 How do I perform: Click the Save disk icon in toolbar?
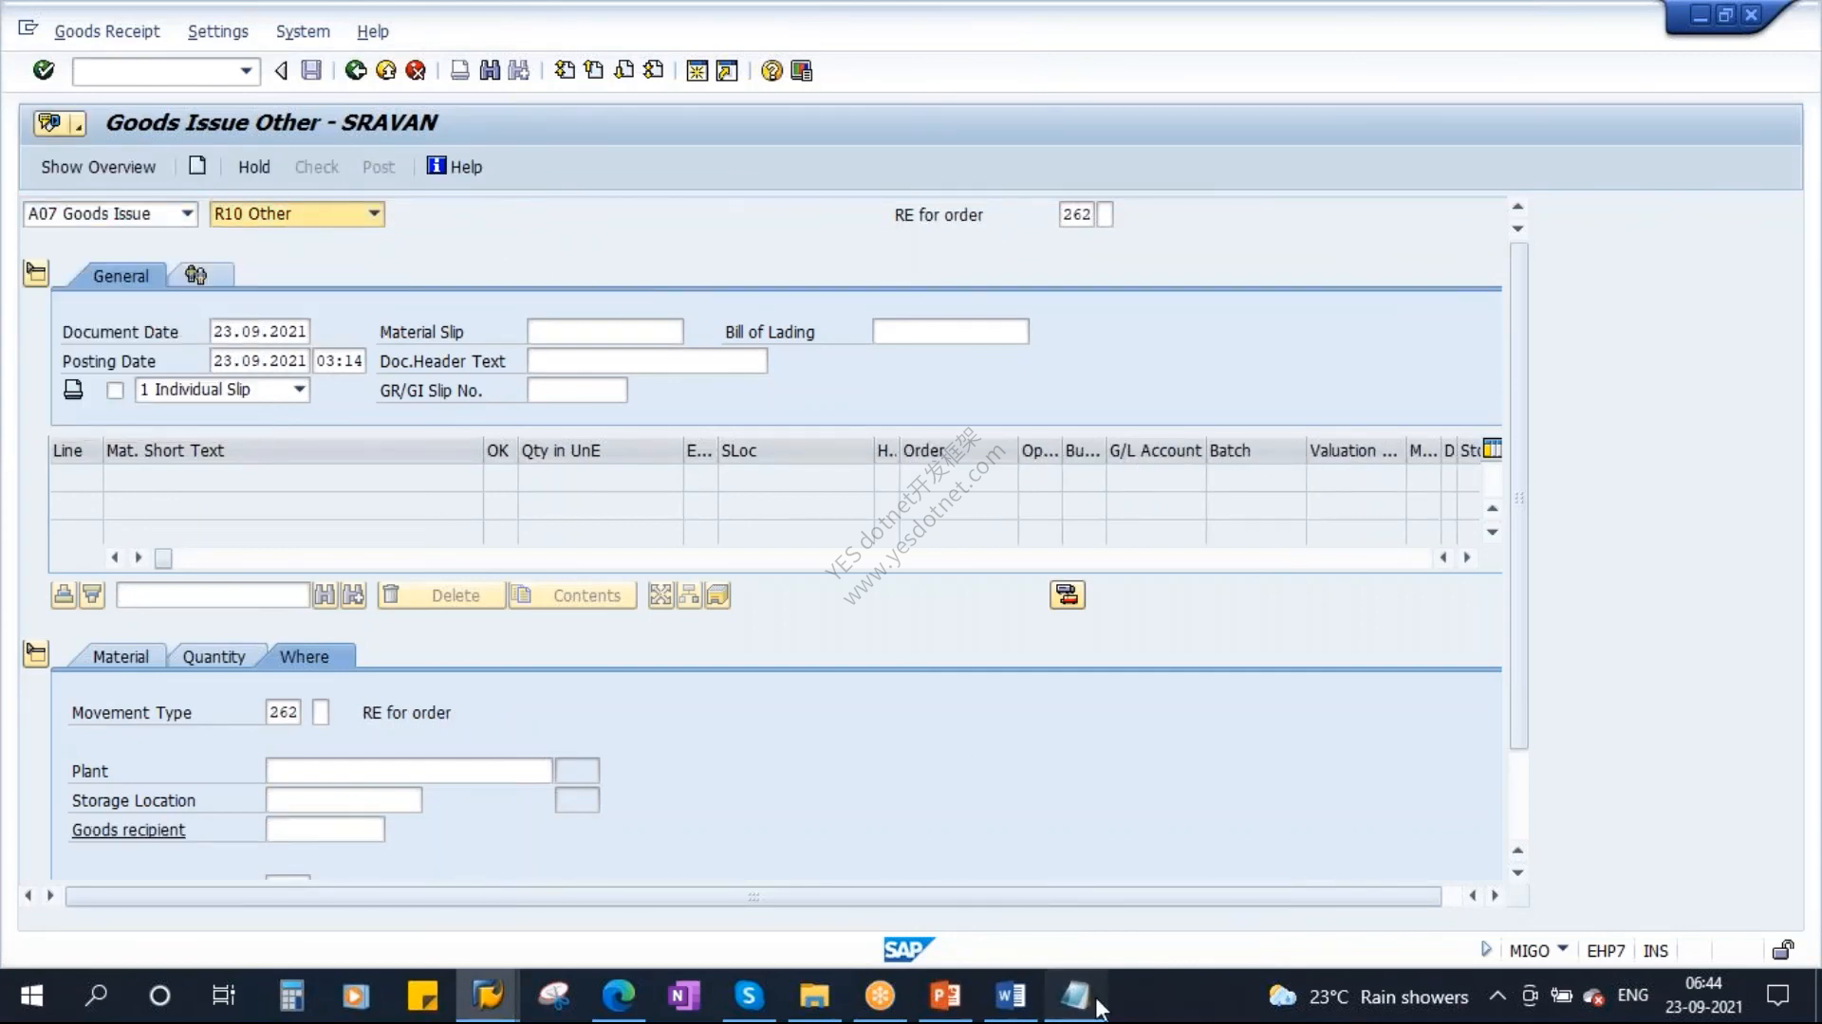tap(311, 70)
